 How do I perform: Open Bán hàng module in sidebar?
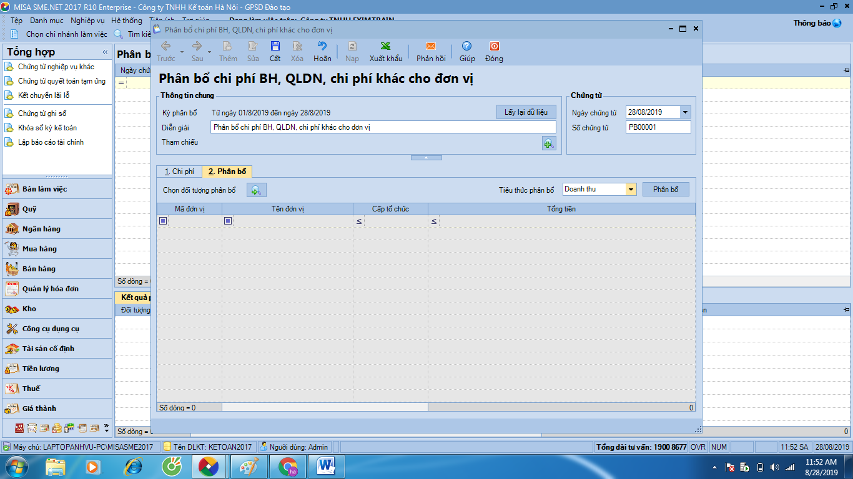[x=57, y=269]
